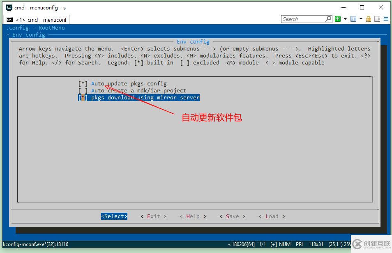Click the ConEmu app icon in title bar
The height and width of the screenshot is (253, 392).
pyautogui.click(x=9, y=7)
